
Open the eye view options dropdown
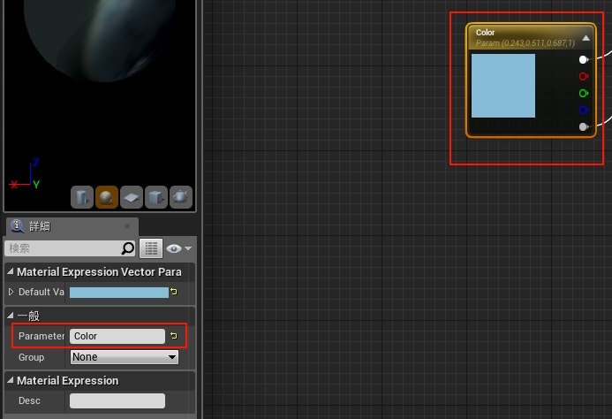pyautogui.click(x=178, y=248)
